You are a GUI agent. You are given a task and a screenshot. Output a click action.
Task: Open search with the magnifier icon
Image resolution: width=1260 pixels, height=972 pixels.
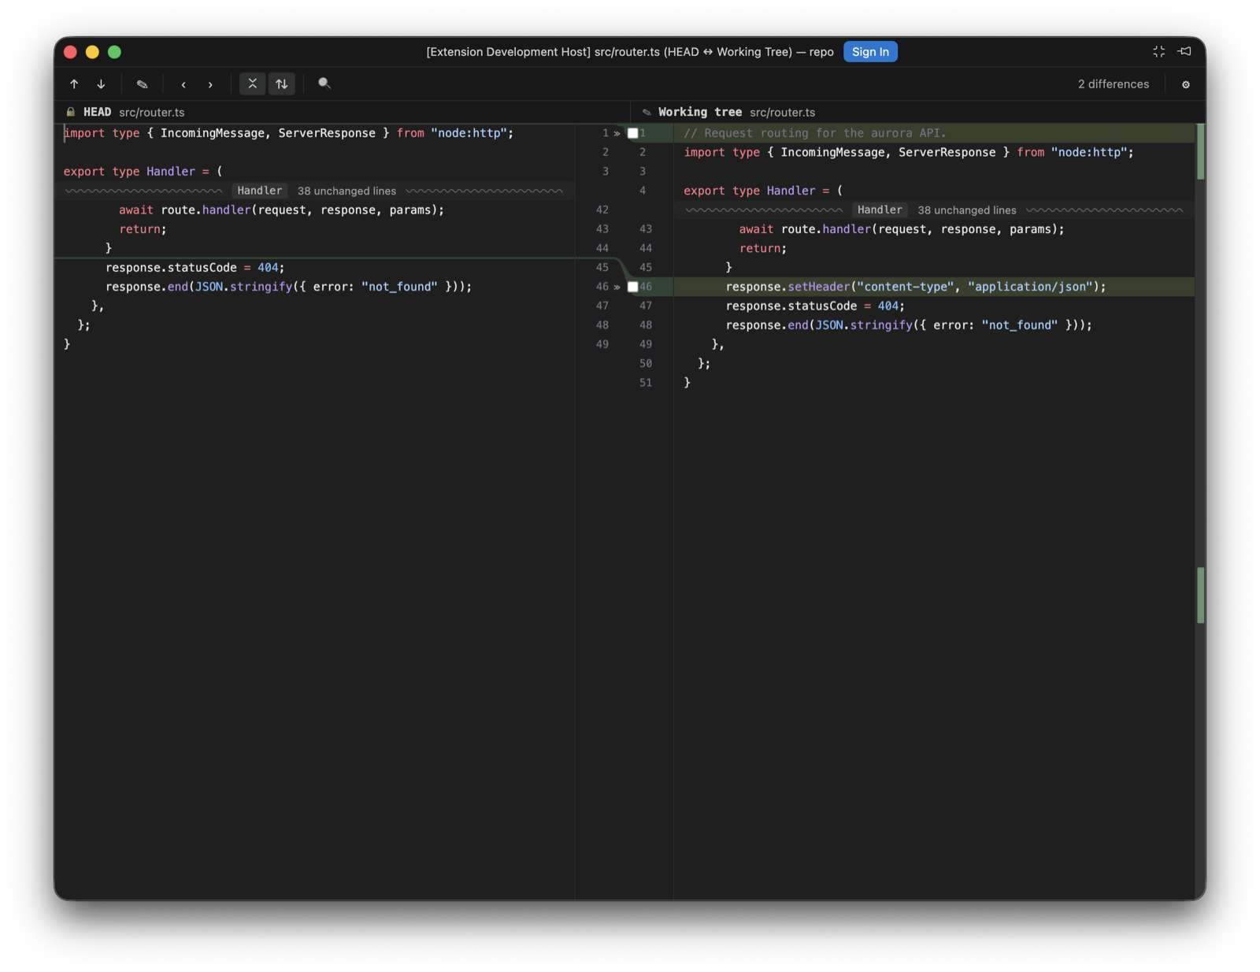324,83
